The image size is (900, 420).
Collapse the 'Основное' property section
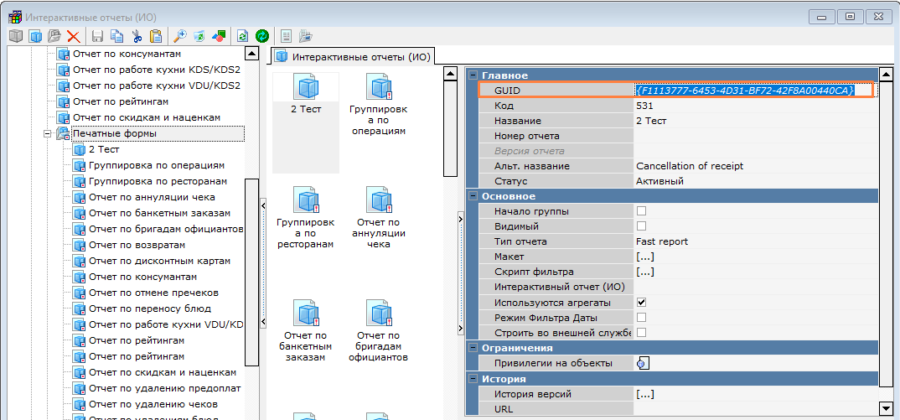pos(473,196)
